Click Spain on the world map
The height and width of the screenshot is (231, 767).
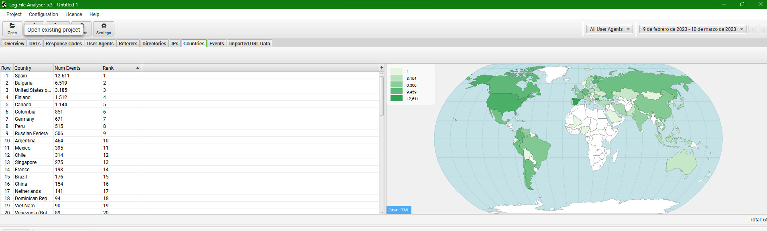(x=575, y=101)
